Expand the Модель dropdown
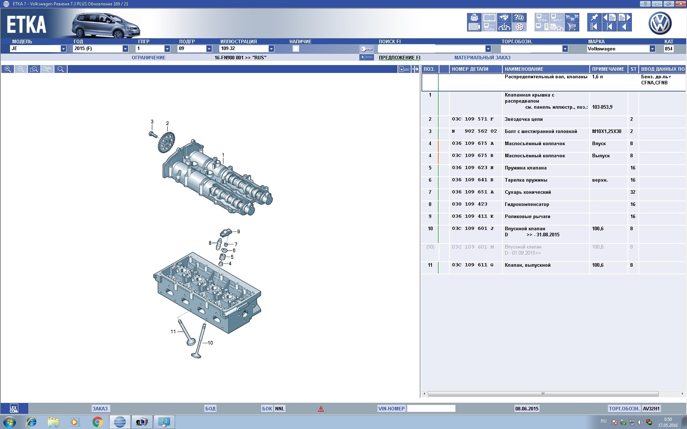 tap(63, 49)
